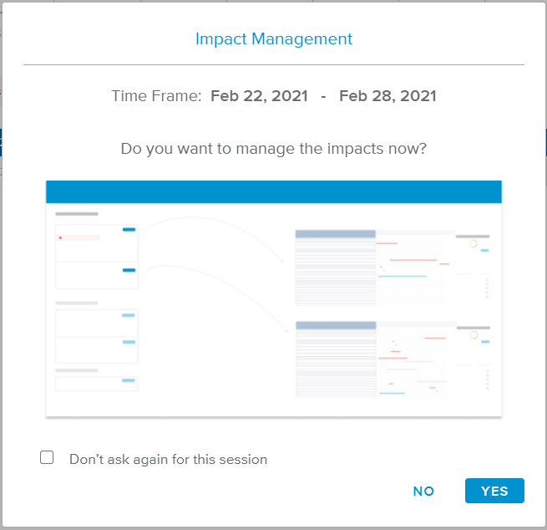Tick the "Don't ask again" checkbox

(x=48, y=458)
